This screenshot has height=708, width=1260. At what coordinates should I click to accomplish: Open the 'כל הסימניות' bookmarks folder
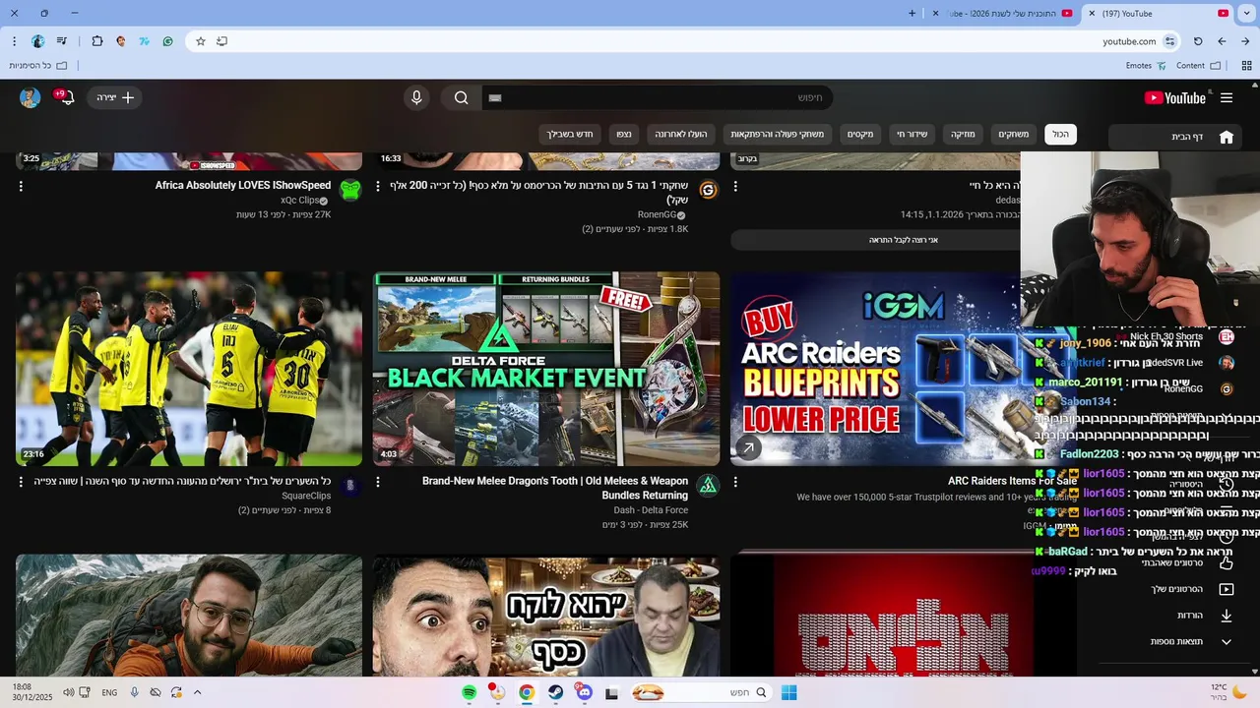point(37,66)
